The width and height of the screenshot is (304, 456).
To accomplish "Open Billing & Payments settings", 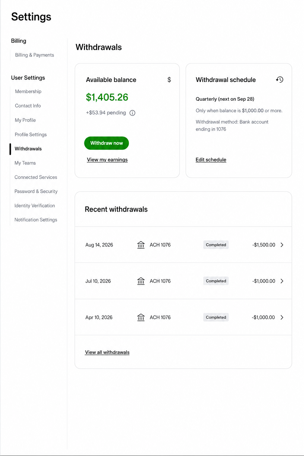I will pyautogui.click(x=34, y=55).
